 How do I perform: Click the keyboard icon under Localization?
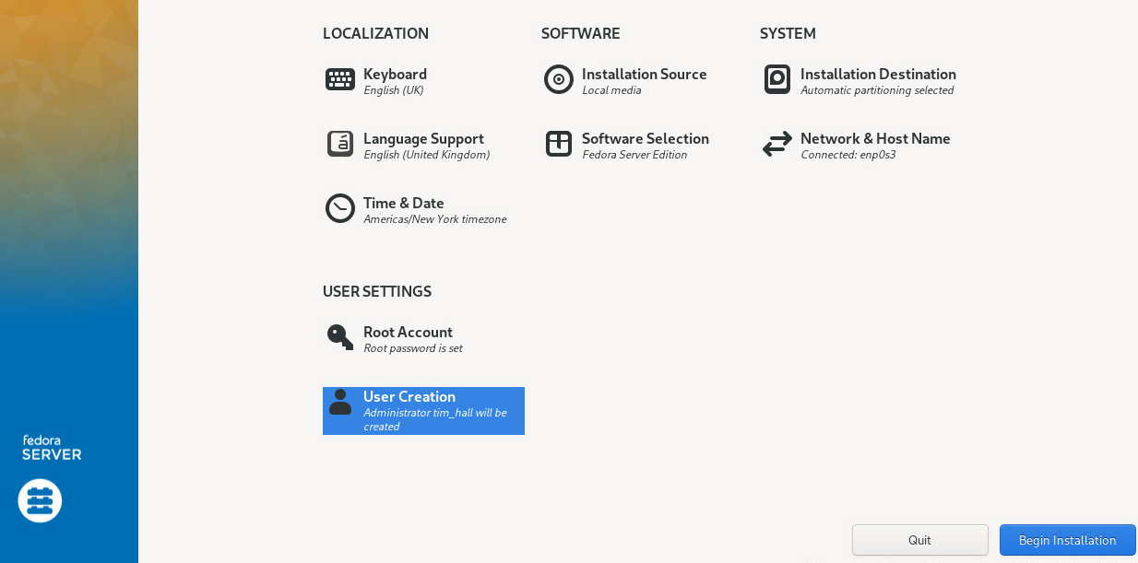pos(340,79)
